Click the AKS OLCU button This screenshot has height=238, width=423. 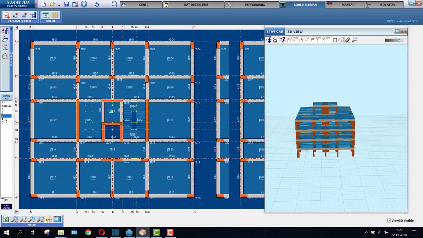click(6, 207)
